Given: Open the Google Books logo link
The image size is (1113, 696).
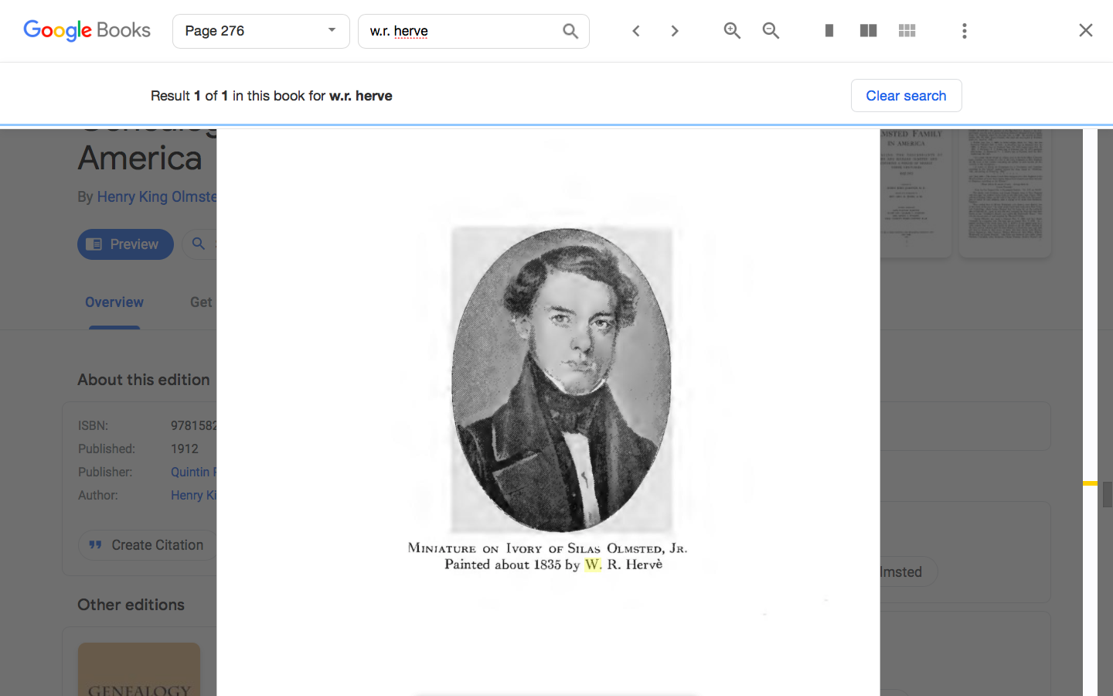Looking at the screenshot, I should click(x=87, y=30).
